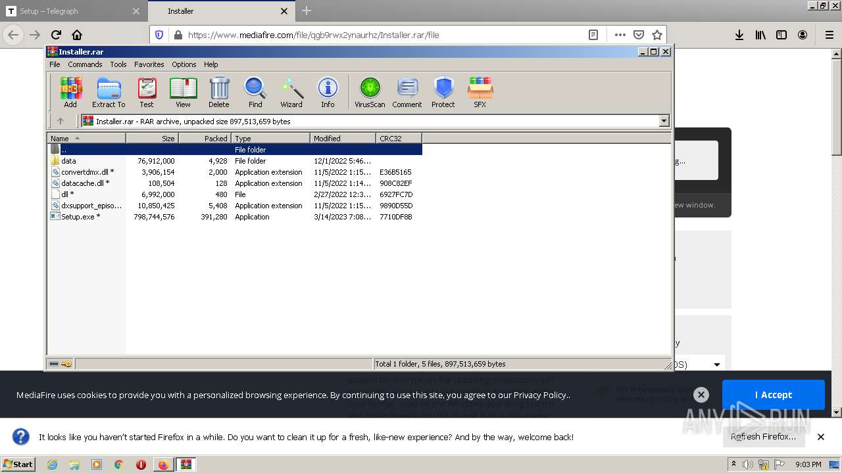The width and height of the screenshot is (842, 473).
Task: Open the Commands menu
Action: pyautogui.click(x=85, y=64)
